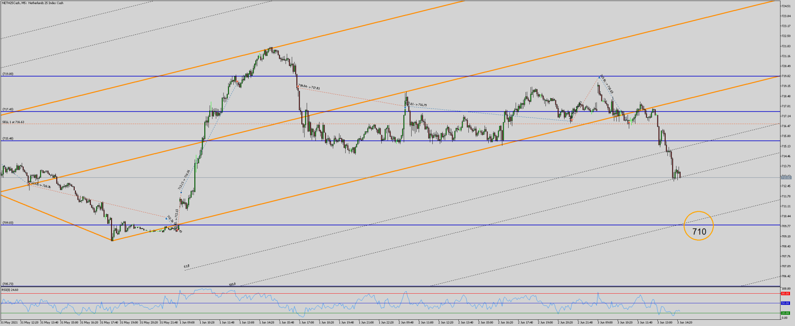Click 708.43 on the price scale

click(x=785, y=246)
